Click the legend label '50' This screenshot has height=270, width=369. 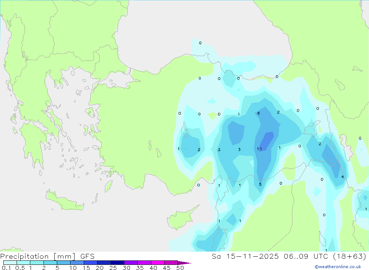[x=180, y=268]
